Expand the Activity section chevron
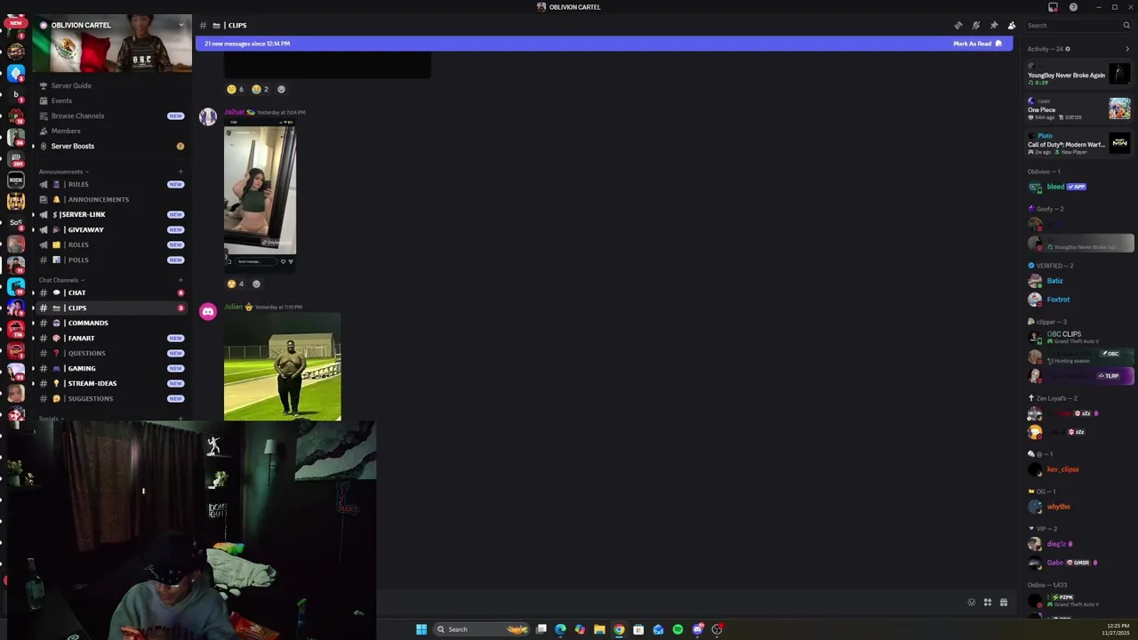The image size is (1138, 640). click(x=1127, y=49)
